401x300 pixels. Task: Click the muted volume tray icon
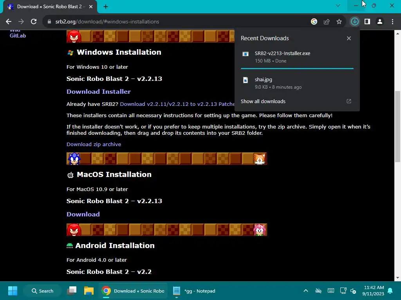pyautogui.click(x=353, y=291)
